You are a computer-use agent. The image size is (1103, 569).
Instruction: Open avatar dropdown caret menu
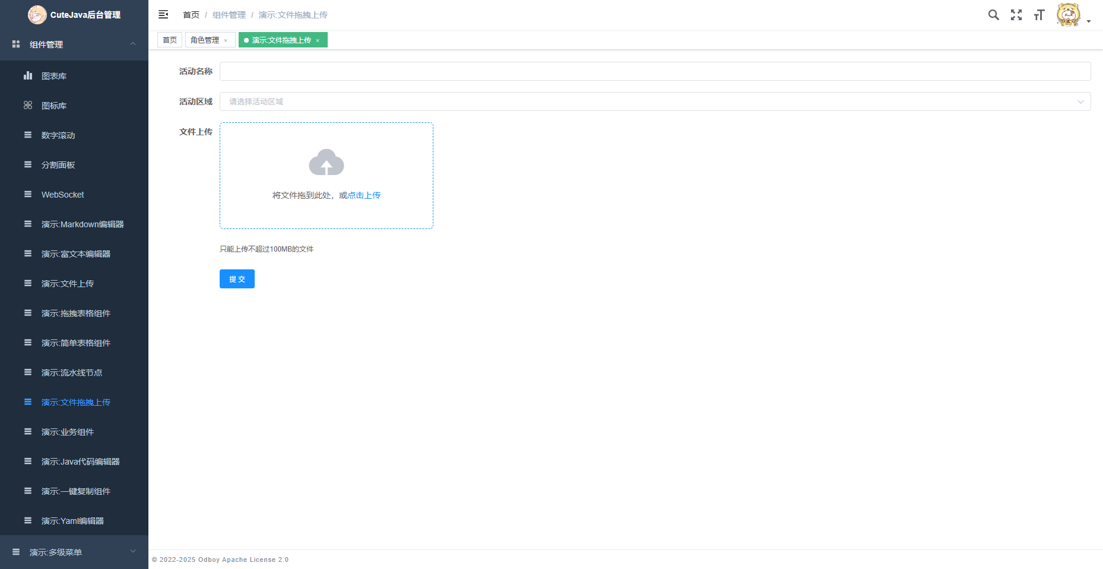tap(1089, 21)
